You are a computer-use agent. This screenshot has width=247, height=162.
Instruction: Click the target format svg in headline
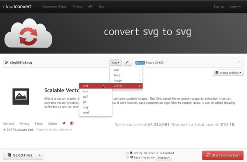point(184,32)
